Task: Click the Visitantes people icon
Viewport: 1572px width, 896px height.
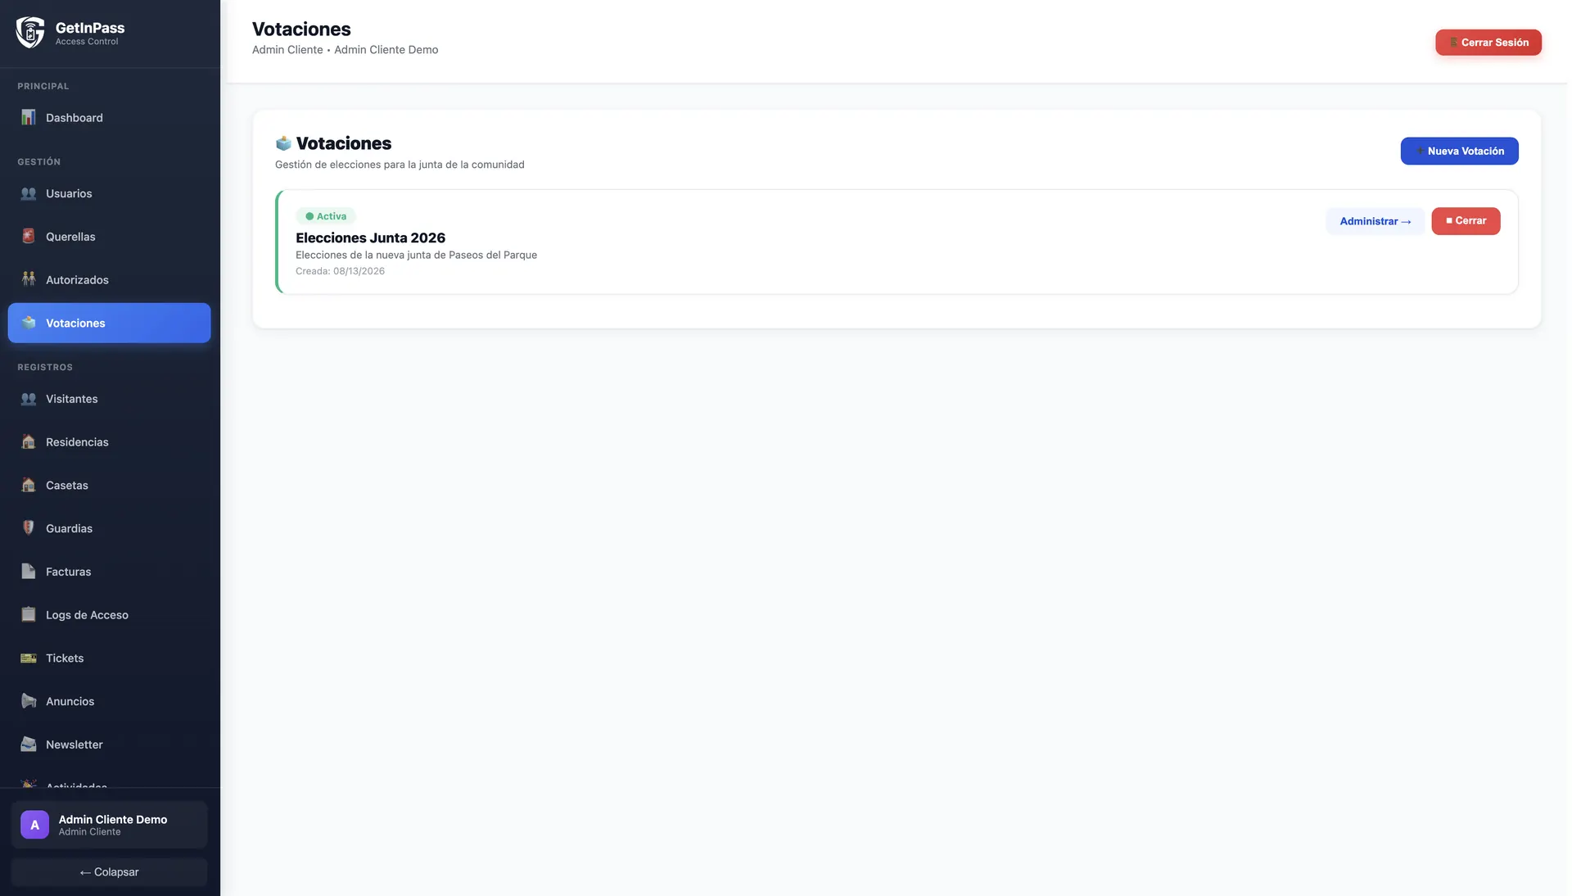Action: (x=29, y=399)
